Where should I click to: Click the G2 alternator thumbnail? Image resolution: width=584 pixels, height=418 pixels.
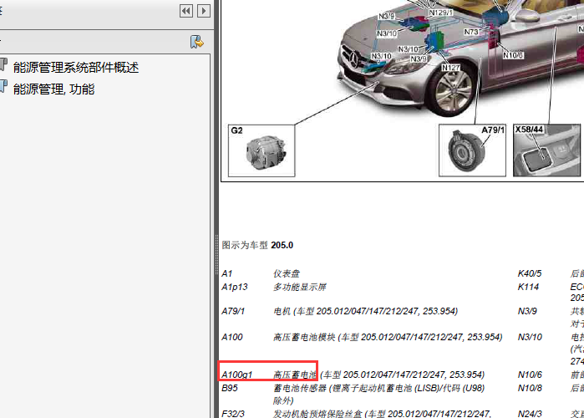(x=262, y=150)
